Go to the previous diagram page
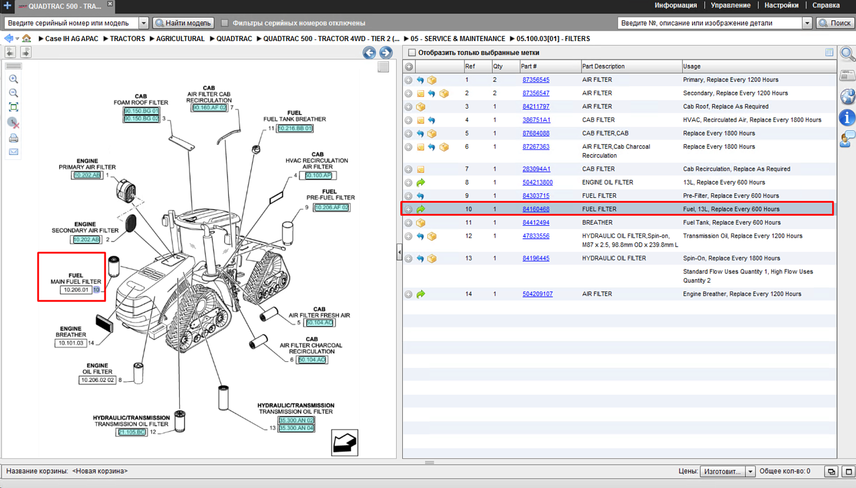This screenshot has height=488, width=856. pyautogui.click(x=369, y=53)
